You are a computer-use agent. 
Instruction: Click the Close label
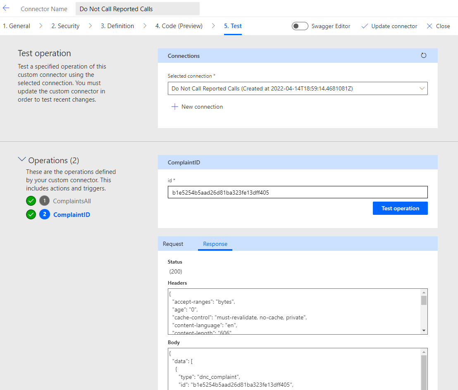[x=443, y=26]
